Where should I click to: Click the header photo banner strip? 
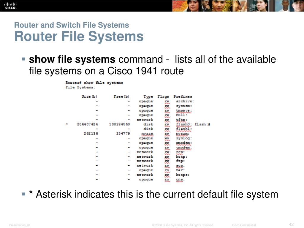pyautogui.click(x=238, y=6)
